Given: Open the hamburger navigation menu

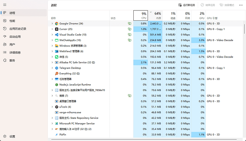Looking at the screenshot, I should (5, 5).
